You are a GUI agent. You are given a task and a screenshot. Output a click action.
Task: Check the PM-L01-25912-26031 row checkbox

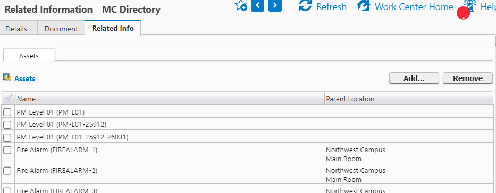tap(7, 137)
